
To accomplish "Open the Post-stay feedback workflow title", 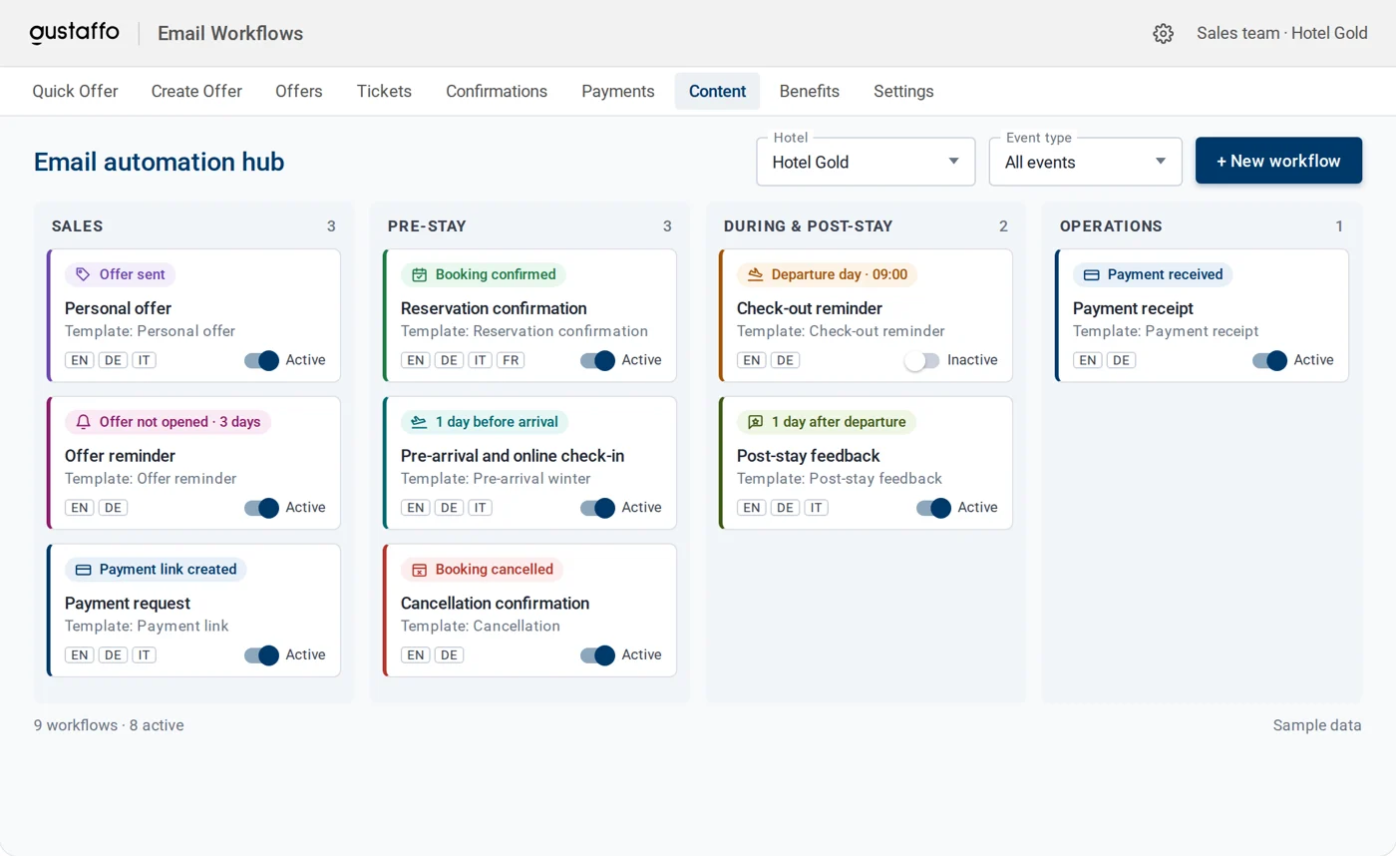I will click(x=809, y=456).
